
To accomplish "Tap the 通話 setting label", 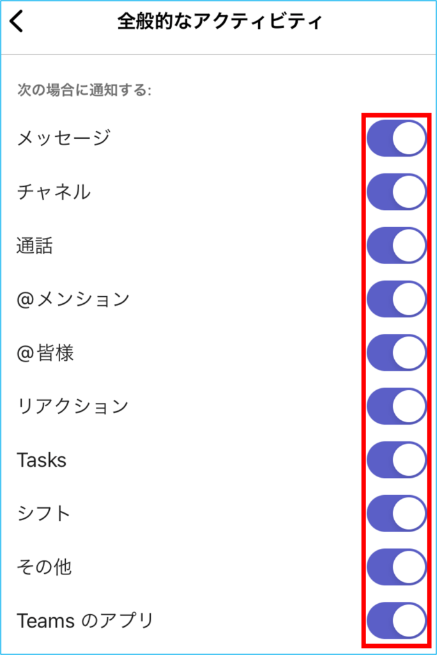I will (x=34, y=246).
